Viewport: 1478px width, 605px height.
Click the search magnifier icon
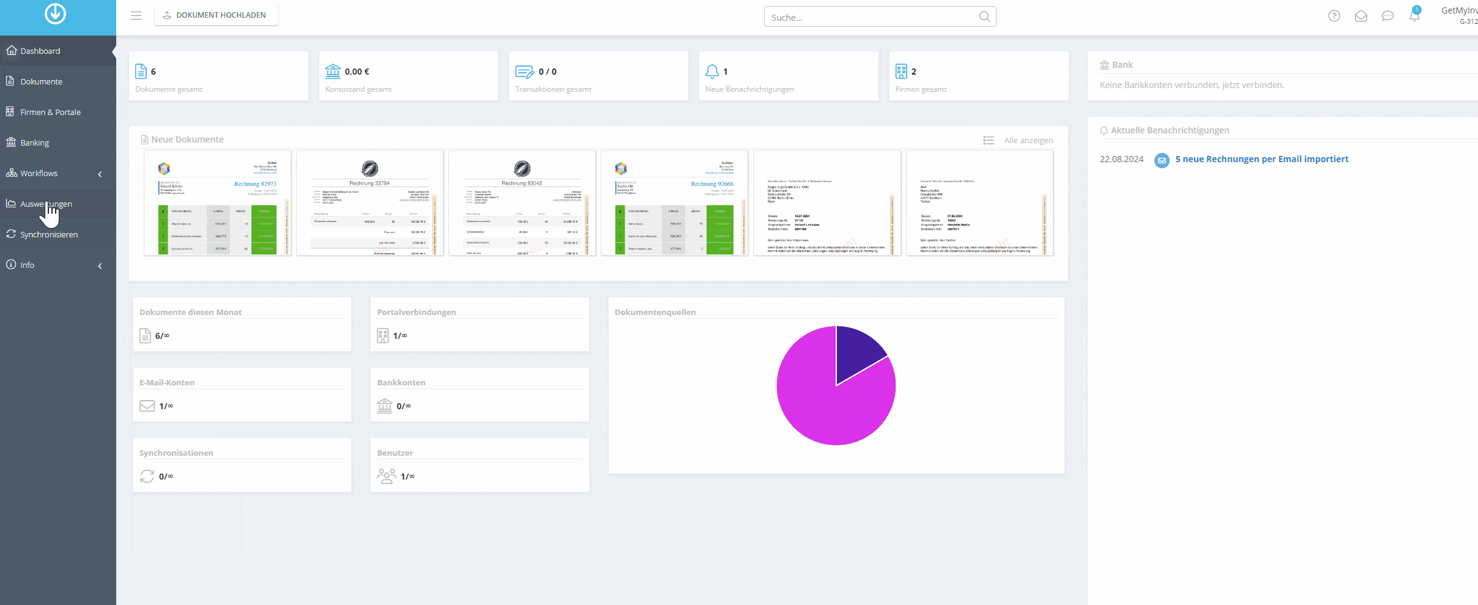pos(984,17)
